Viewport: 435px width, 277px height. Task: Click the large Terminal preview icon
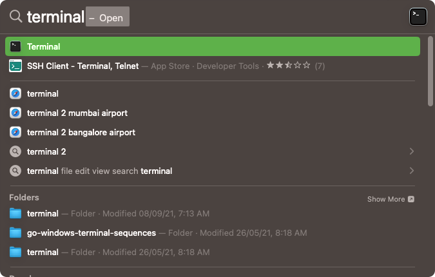418,17
